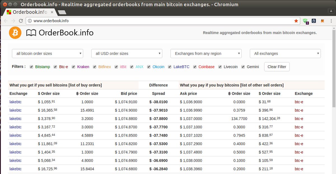The width and height of the screenshot is (336, 174).
Task: Click the order size 134.7700
Action: coord(239,119)
